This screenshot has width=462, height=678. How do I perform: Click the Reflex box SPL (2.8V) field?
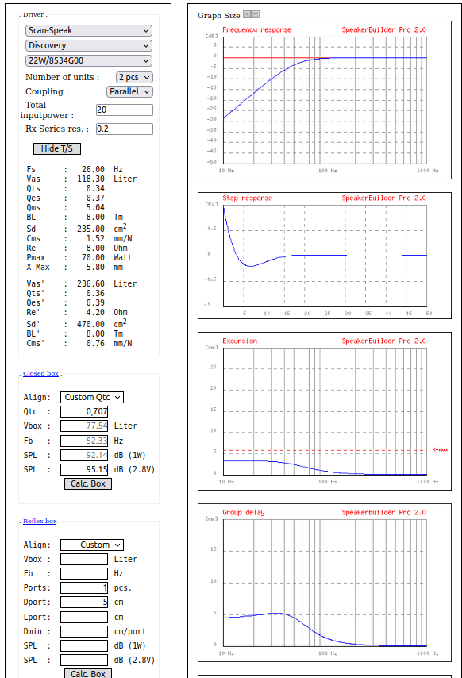point(84,660)
